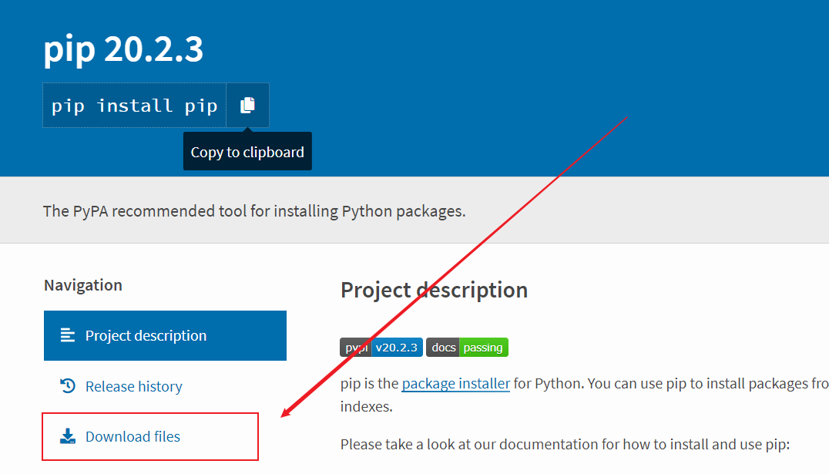Click the pip 20.2.3 page title

(123, 49)
